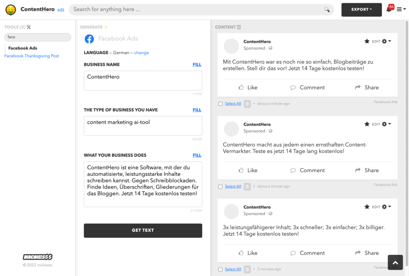Screen dimensions: 409x276
Task: Delete the first ad via its trash icon
Action: (x=247, y=104)
